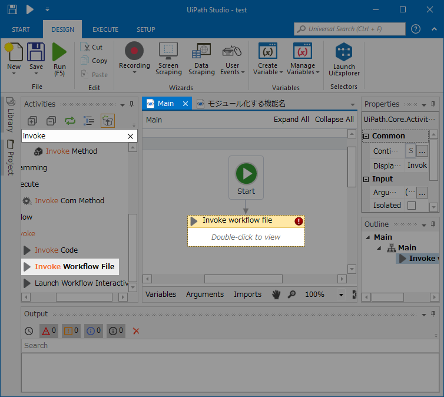This screenshot has height=397, width=444.
Task: Click Collapse All in designer
Action: coord(334,120)
